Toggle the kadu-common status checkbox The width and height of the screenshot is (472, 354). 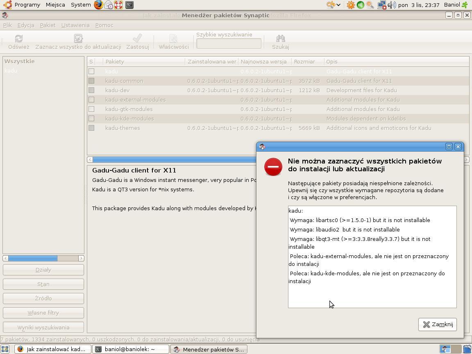[91, 81]
